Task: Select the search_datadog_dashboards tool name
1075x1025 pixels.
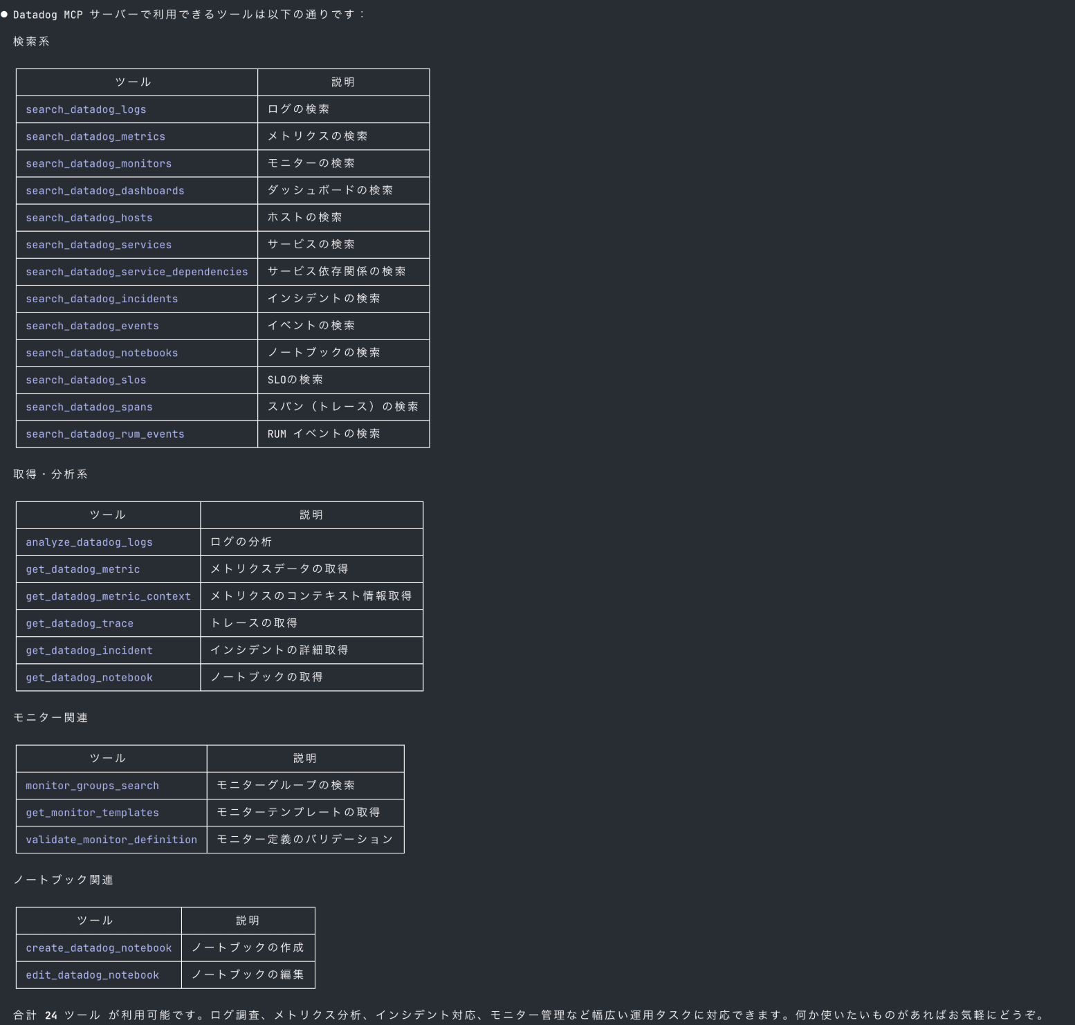Action: pos(105,190)
